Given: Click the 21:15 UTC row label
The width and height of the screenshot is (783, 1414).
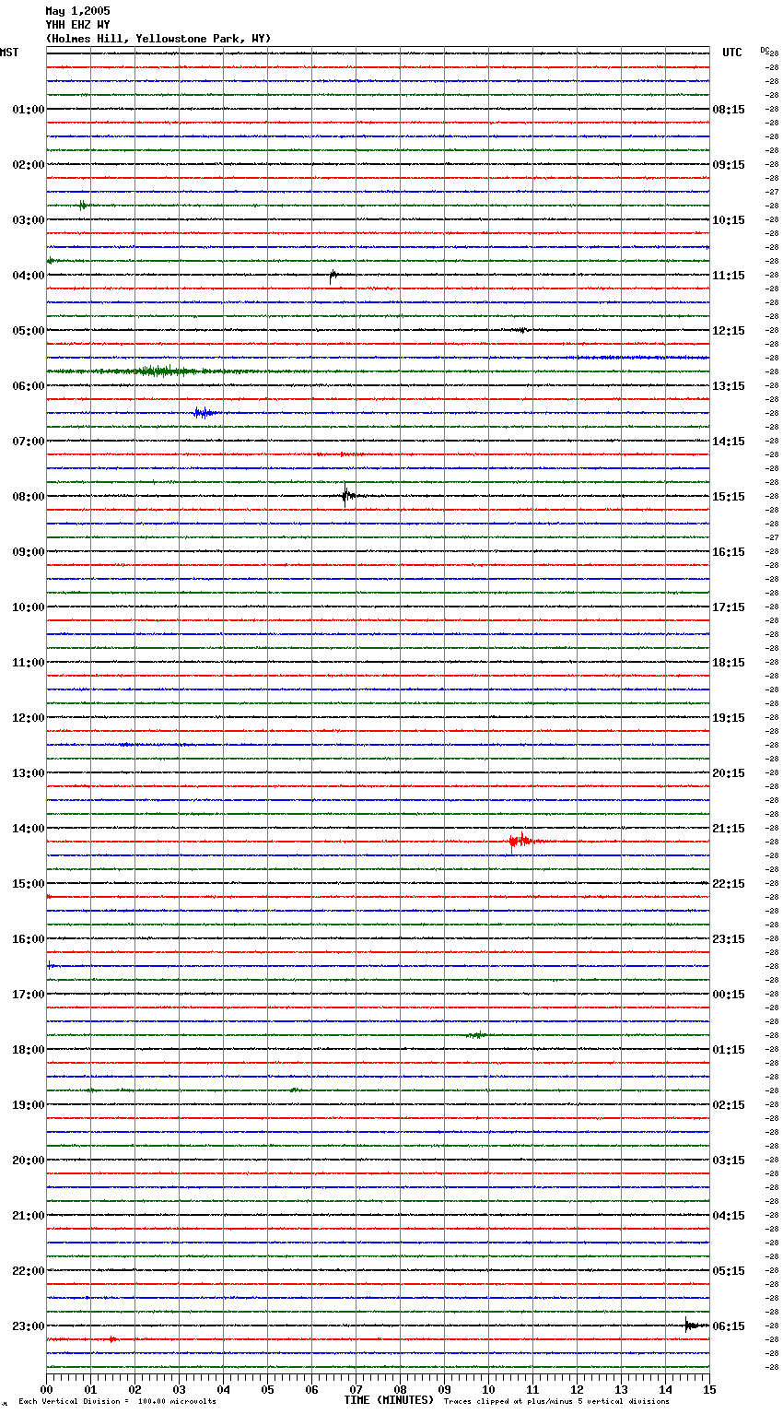Looking at the screenshot, I should [729, 829].
